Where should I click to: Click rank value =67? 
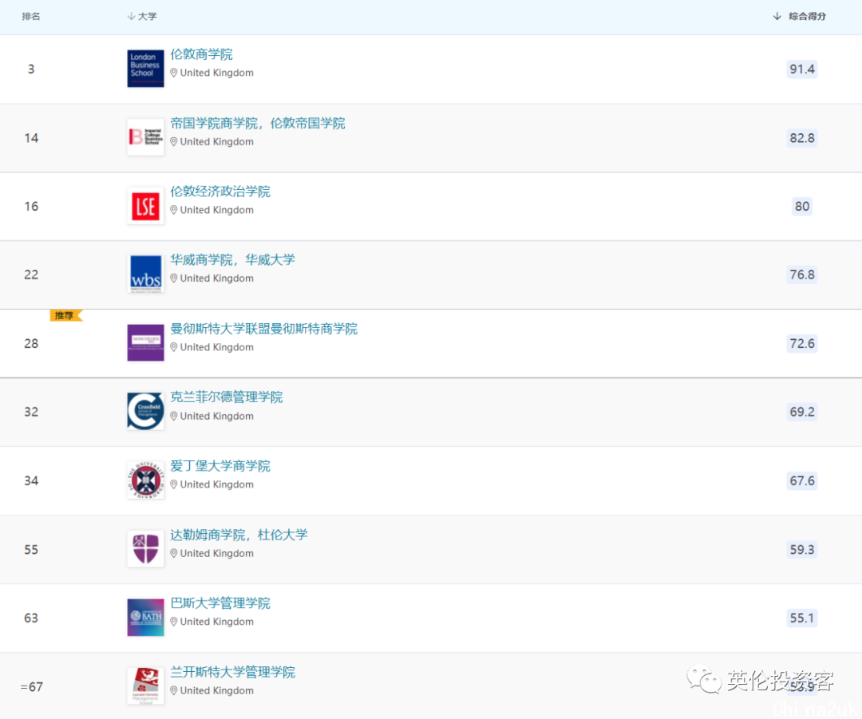pyautogui.click(x=31, y=687)
